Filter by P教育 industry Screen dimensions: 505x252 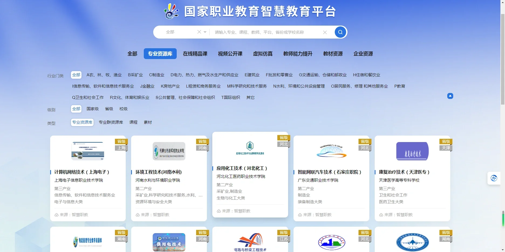point(400,86)
